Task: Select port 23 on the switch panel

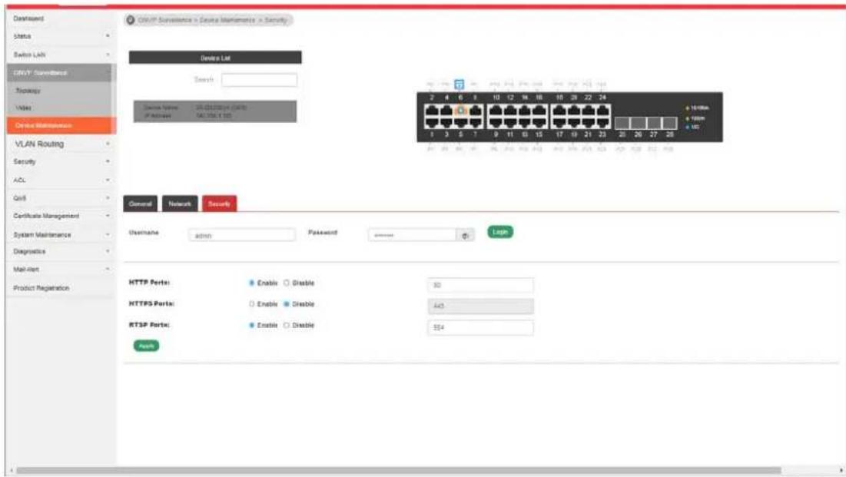Action: [603, 122]
